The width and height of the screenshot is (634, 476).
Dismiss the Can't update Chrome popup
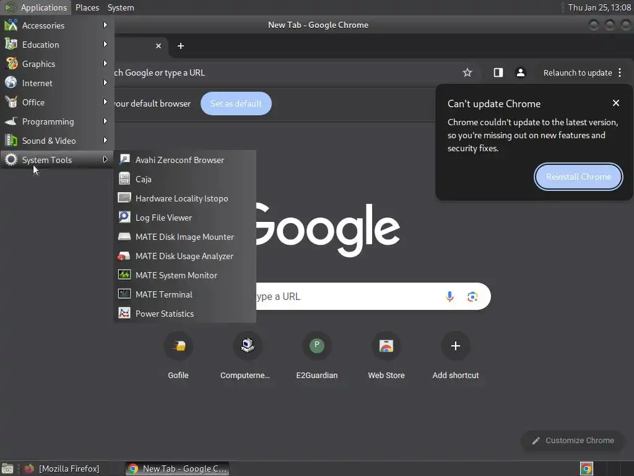(616, 104)
